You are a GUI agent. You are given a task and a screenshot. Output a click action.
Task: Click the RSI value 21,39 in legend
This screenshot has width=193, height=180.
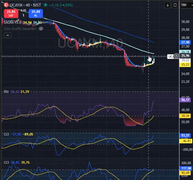click(25, 92)
